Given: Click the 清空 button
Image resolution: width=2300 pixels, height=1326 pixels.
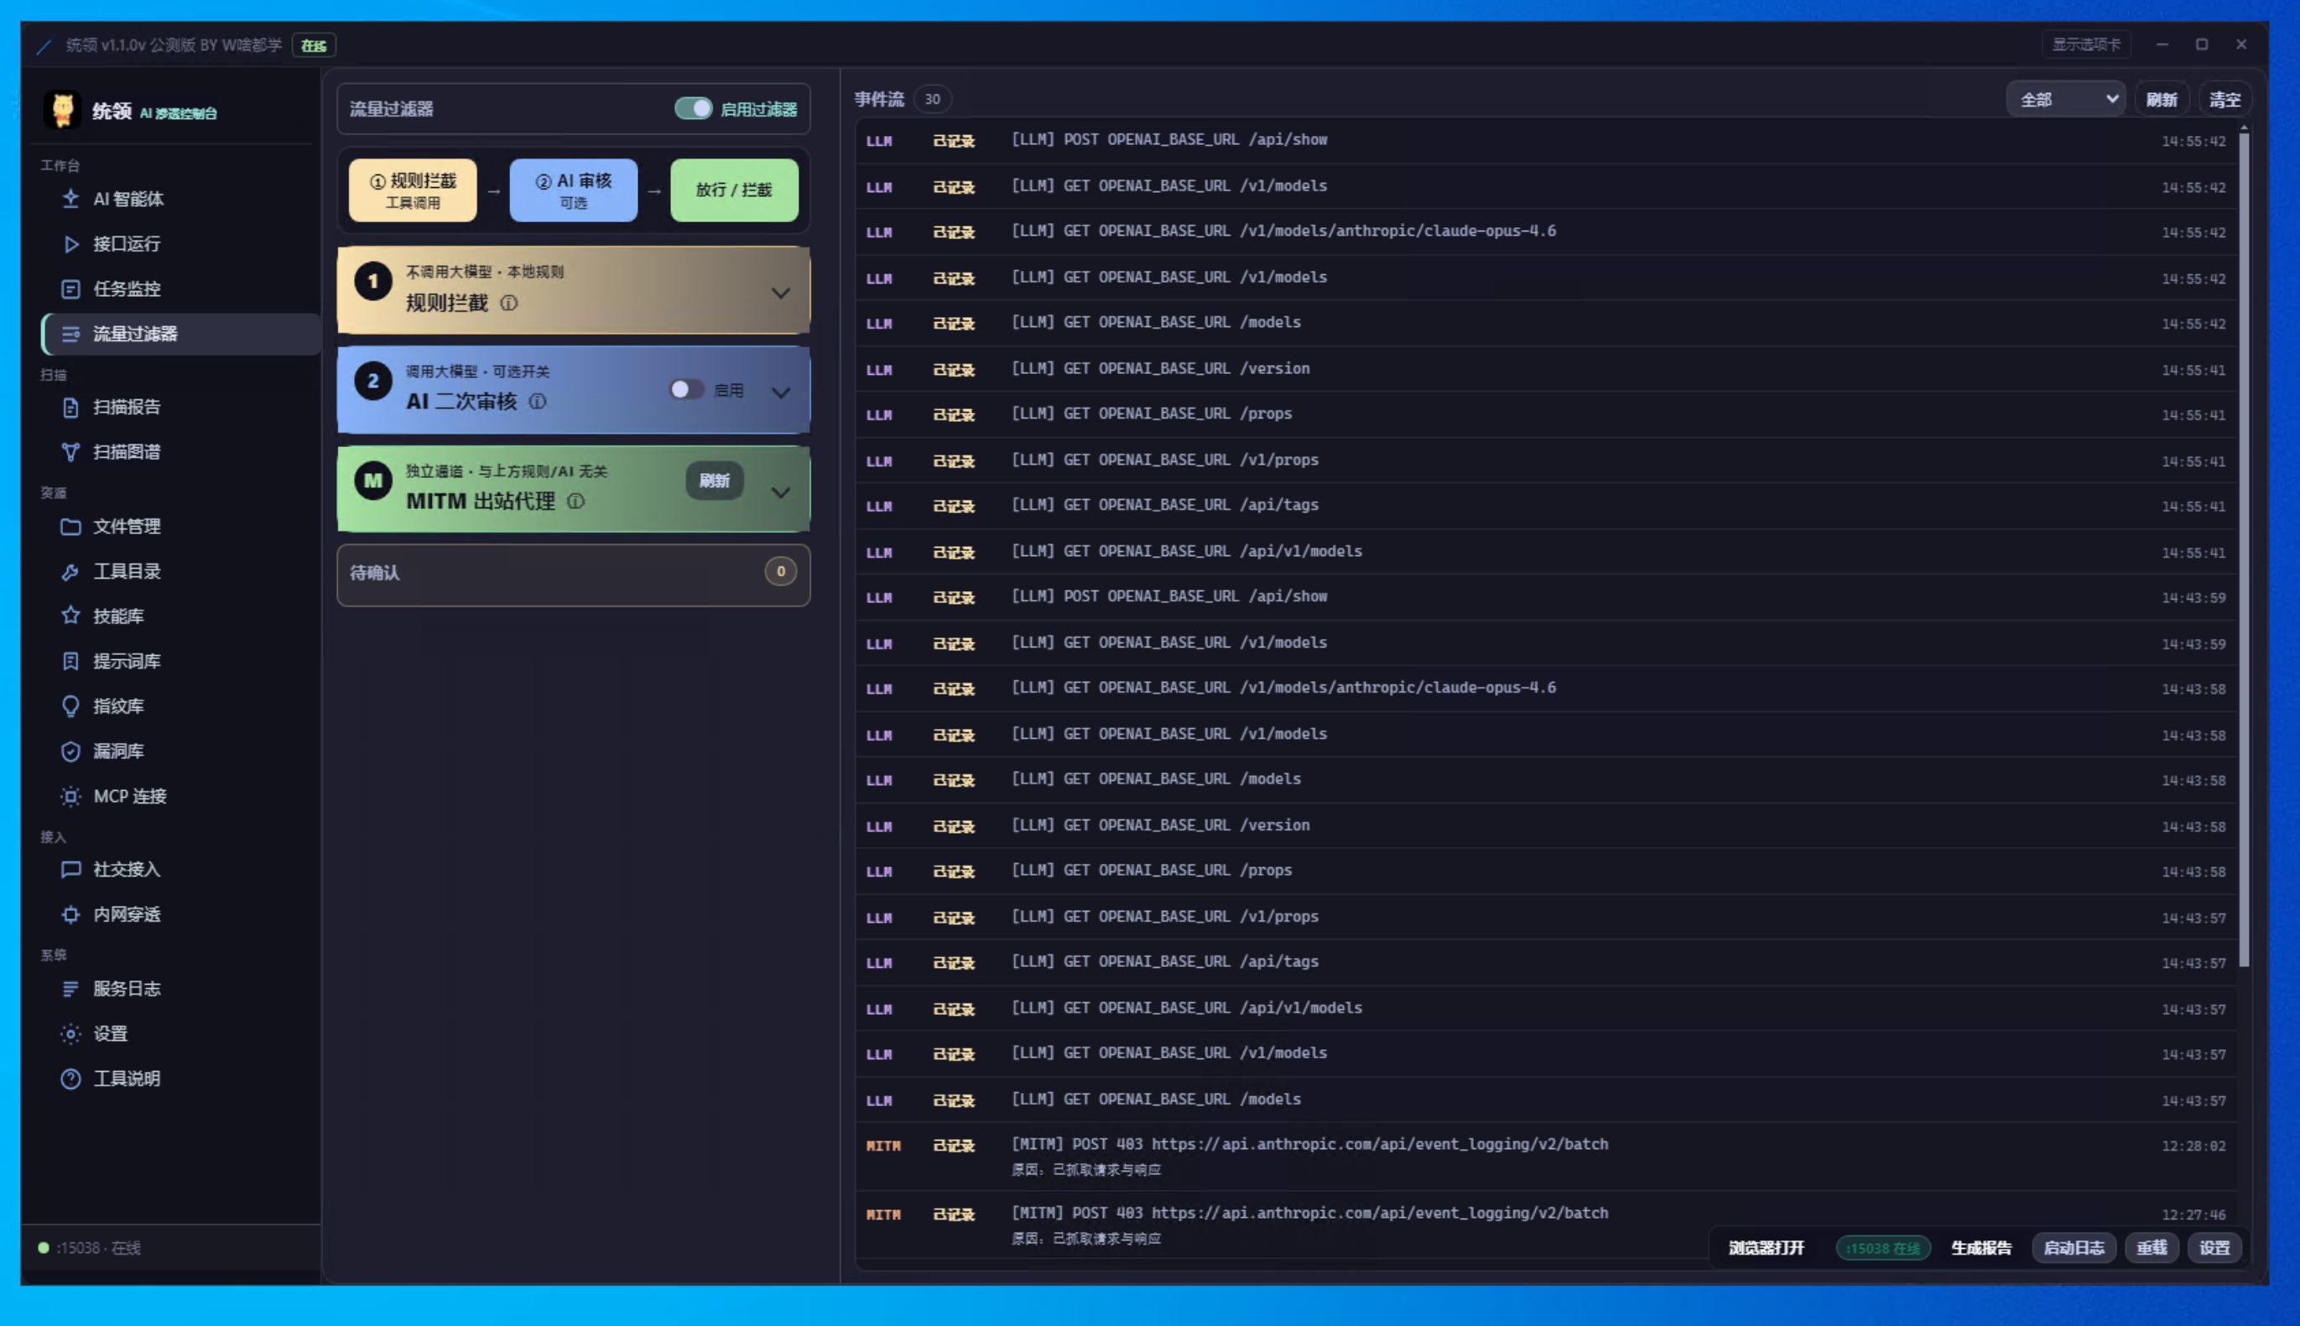Looking at the screenshot, I should 2225,99.
